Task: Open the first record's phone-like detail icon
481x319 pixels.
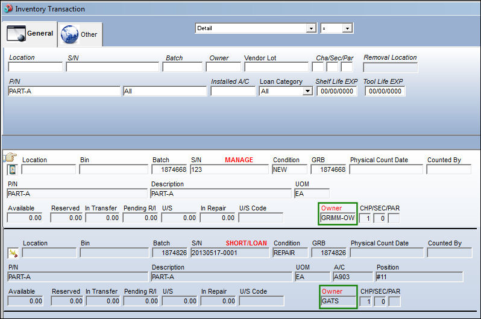Action: tap(13, 169)
